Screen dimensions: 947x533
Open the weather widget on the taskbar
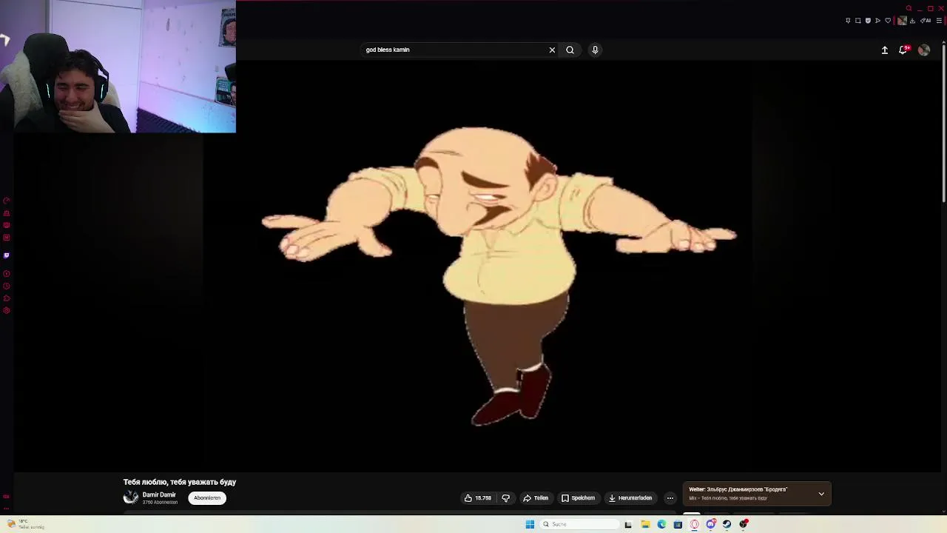[26, 524]
